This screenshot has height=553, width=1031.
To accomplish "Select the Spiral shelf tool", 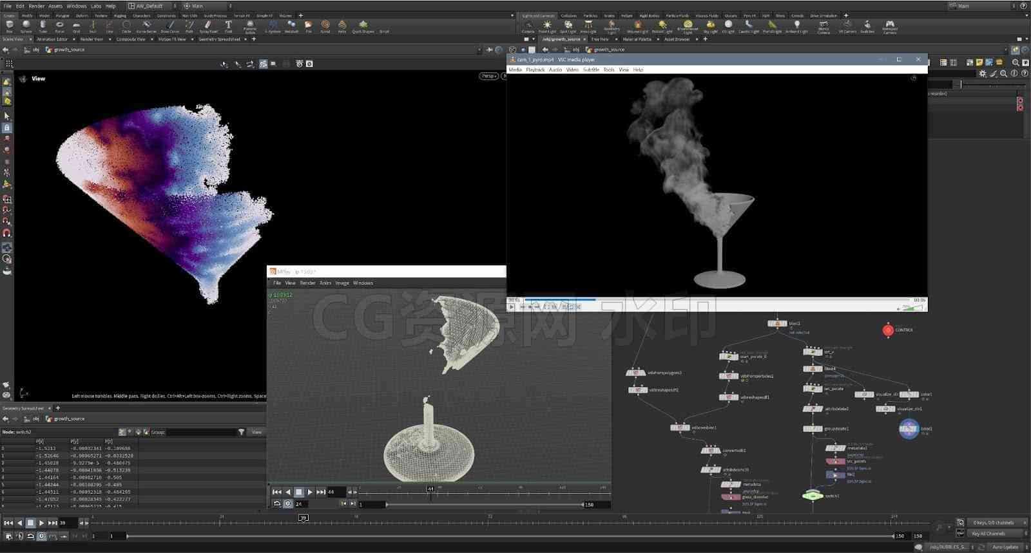I will (325, 26).
